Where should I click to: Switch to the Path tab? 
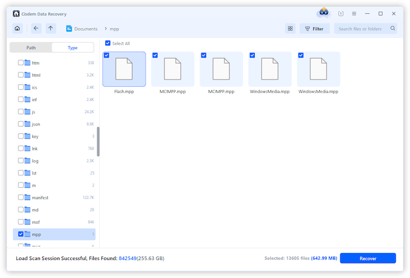[31, 48]
